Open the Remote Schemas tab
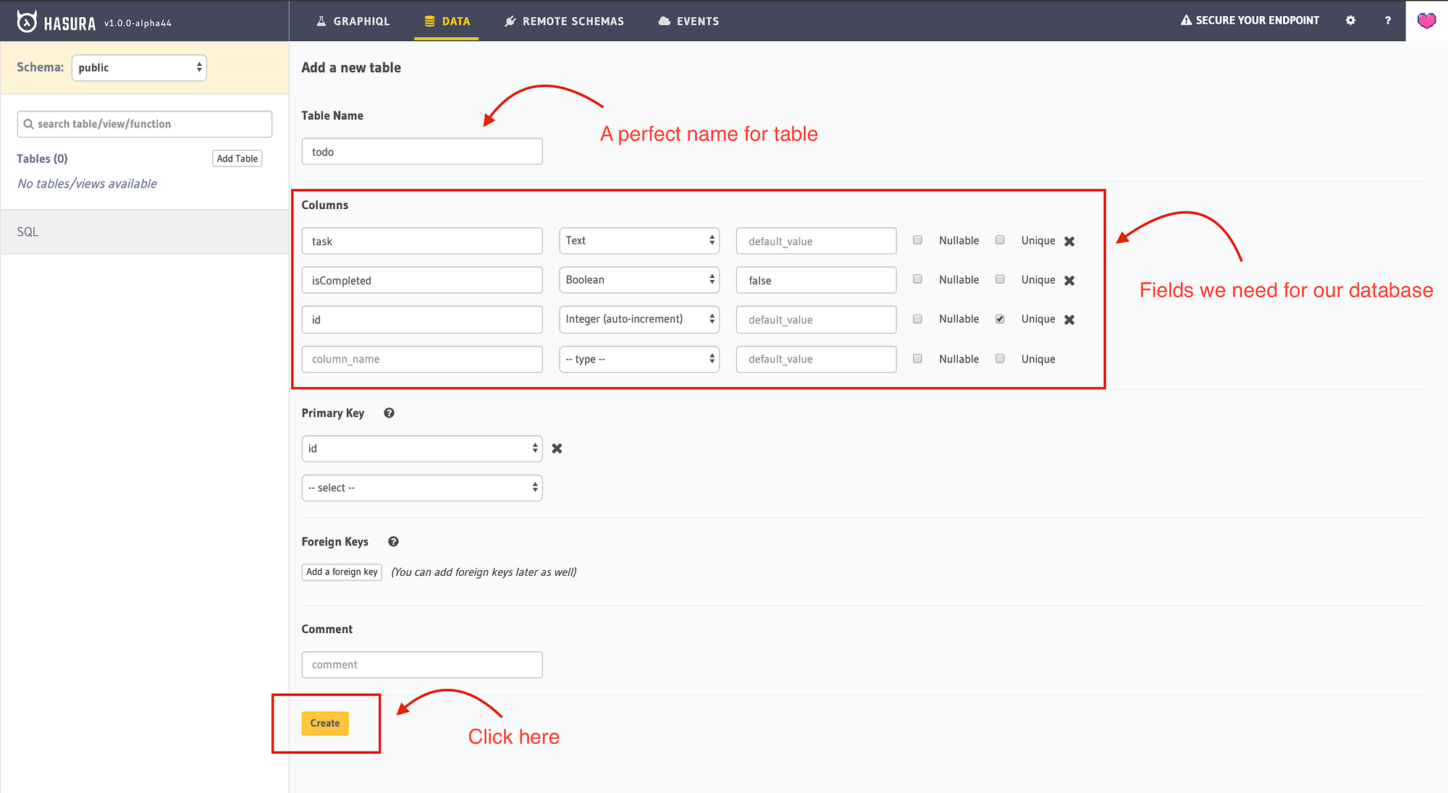This screenshot has height=793, width=1448. pos(564,21)
